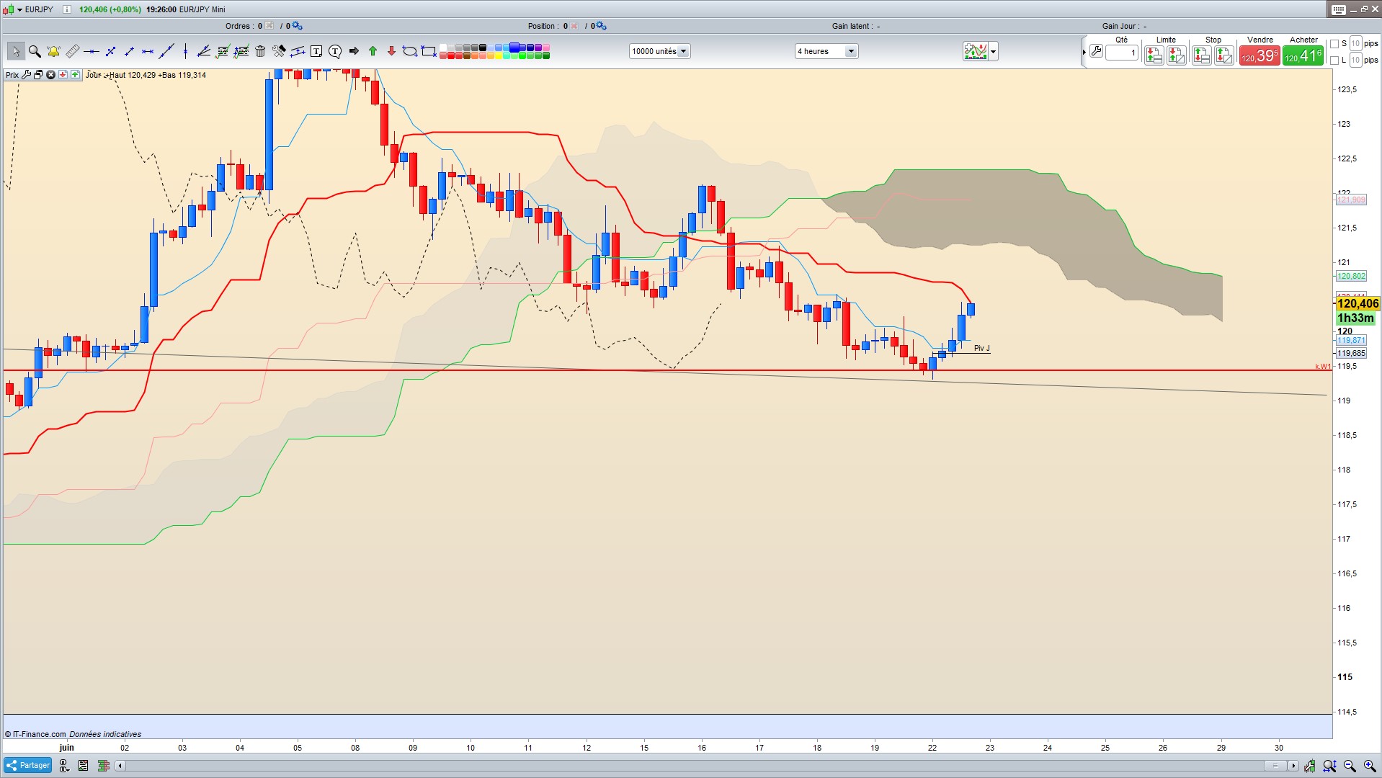Collapse the order panel side arrow

[x=1084, y=52]
